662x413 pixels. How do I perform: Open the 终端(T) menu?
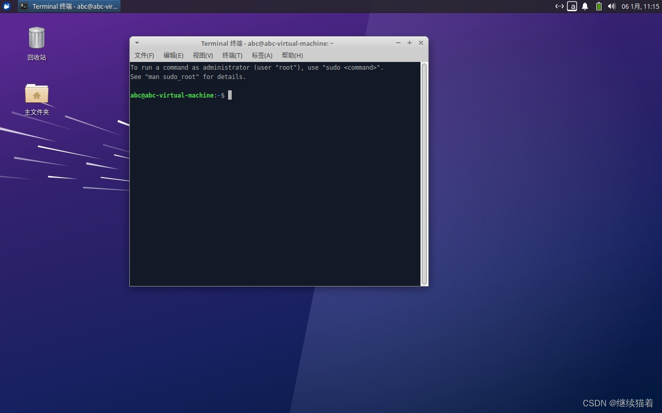click(x=232, y=55)
